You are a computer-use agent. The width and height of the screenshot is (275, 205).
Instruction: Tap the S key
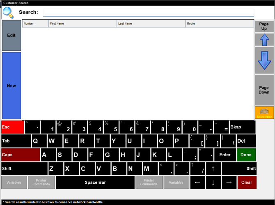click(x=64, y=155)
